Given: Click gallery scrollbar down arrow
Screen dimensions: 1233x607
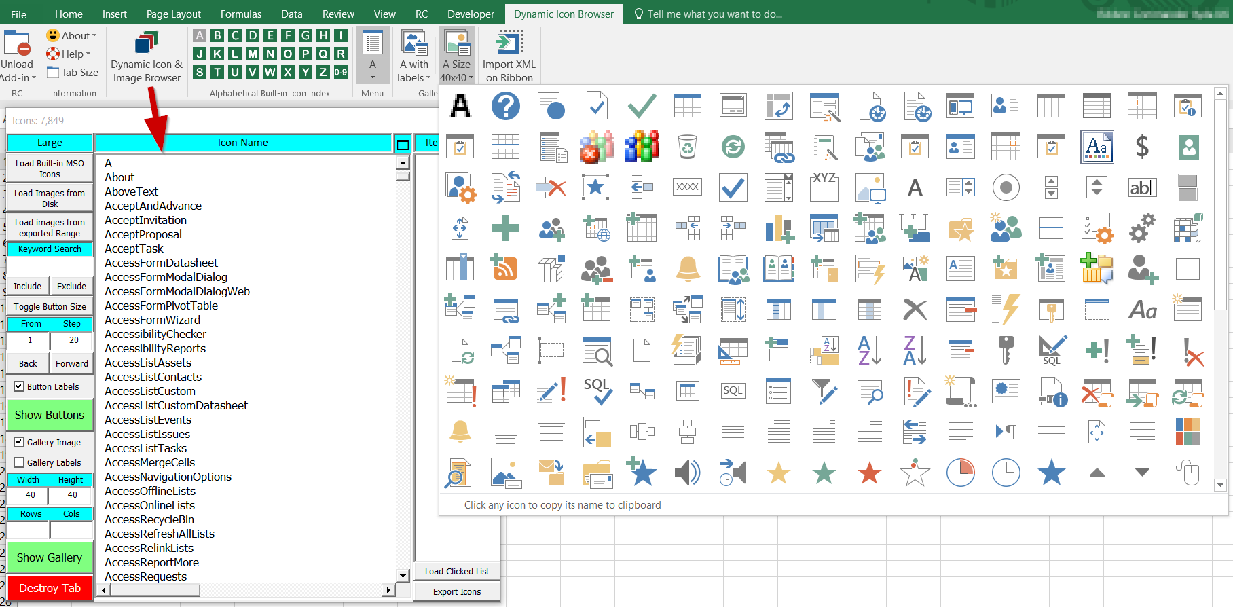Looking at the screenshot, I should point(1220,485).
